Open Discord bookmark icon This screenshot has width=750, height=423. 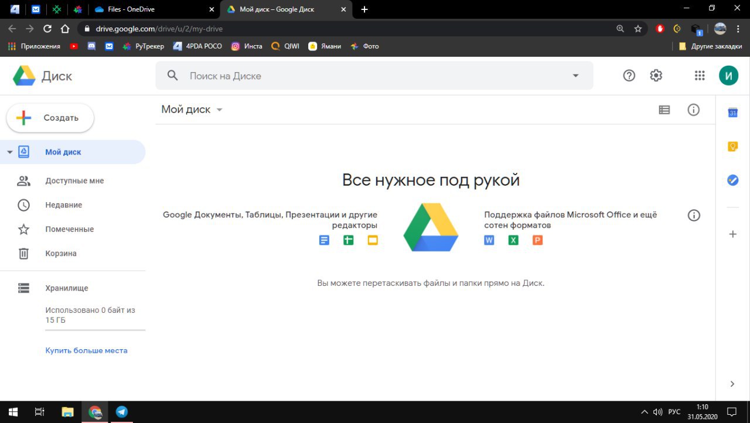coord(91,46)
